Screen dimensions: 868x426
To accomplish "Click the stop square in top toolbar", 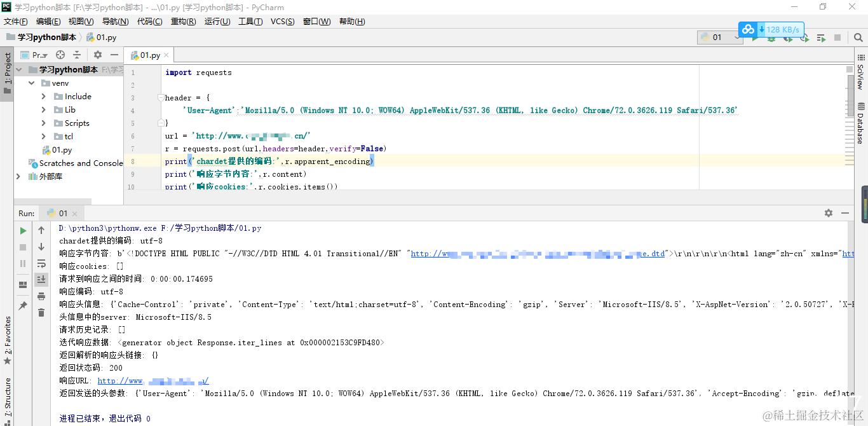I will (837, 38).
